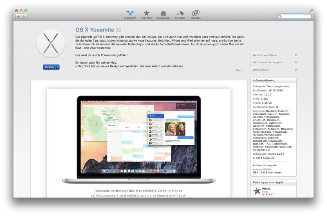Click the Preis: Gratis line
The width and height of the screenshot is (327, 216).
click(260, 99)
